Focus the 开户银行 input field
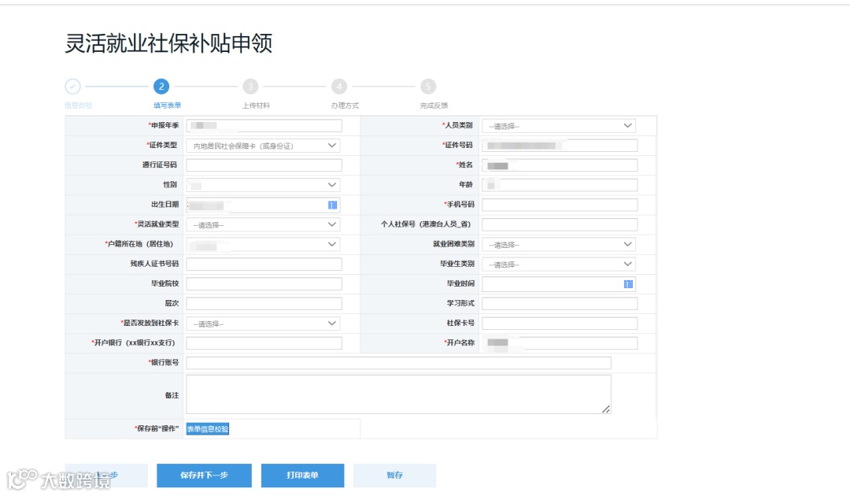Viewport: 850px width, 496px height. [264, 343]
